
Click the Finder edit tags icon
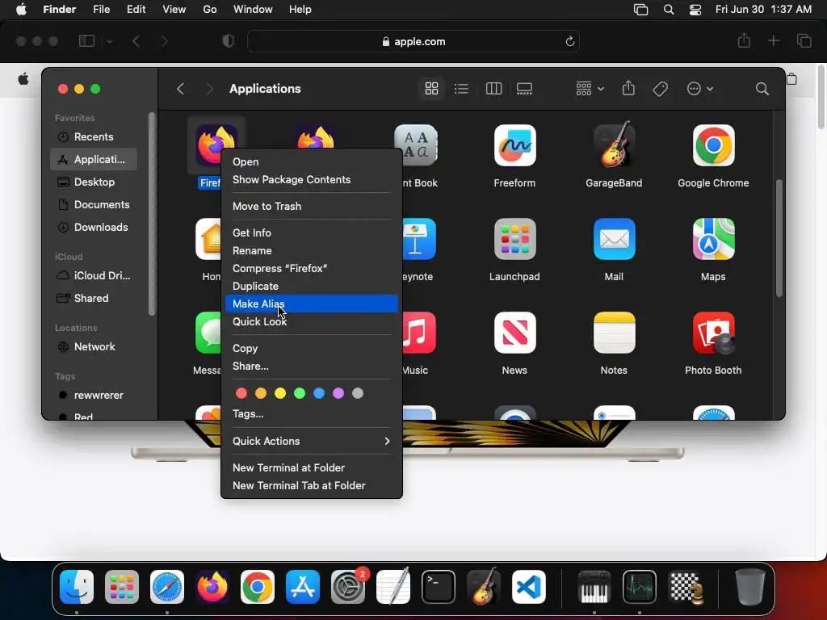pos(660,89)
